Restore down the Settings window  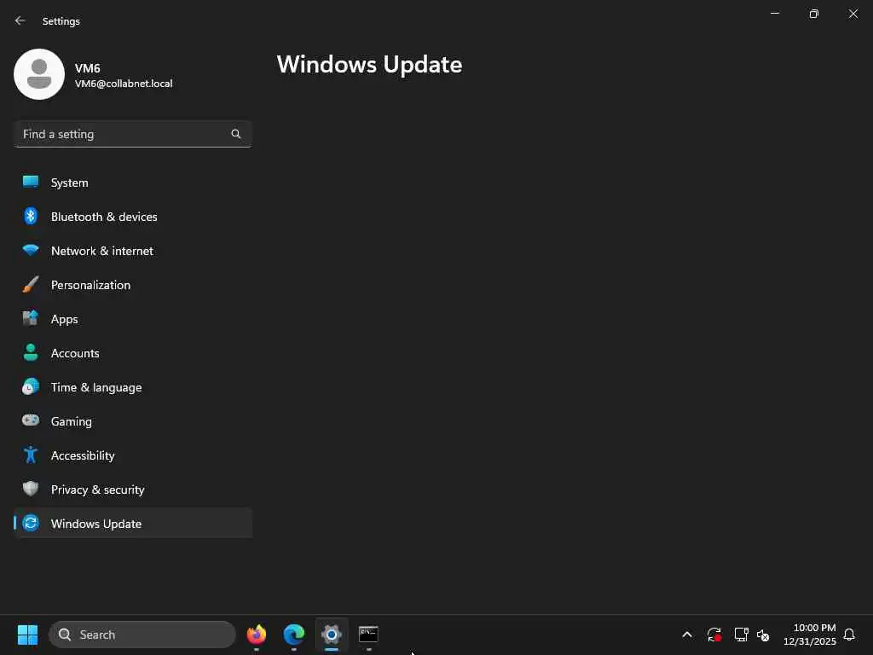[x=813, y=14]
